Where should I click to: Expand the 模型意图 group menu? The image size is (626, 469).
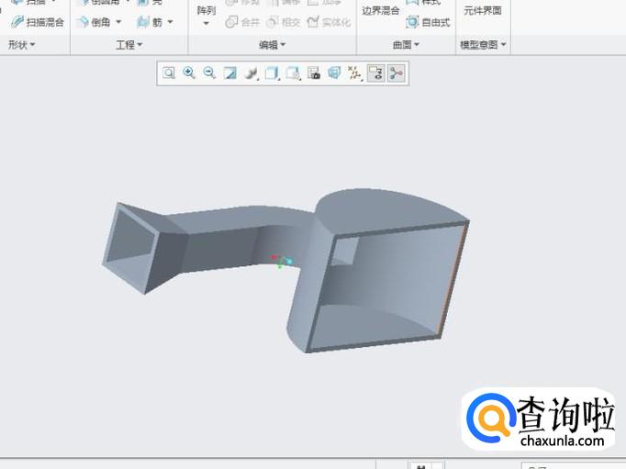[x=483, y=45]
